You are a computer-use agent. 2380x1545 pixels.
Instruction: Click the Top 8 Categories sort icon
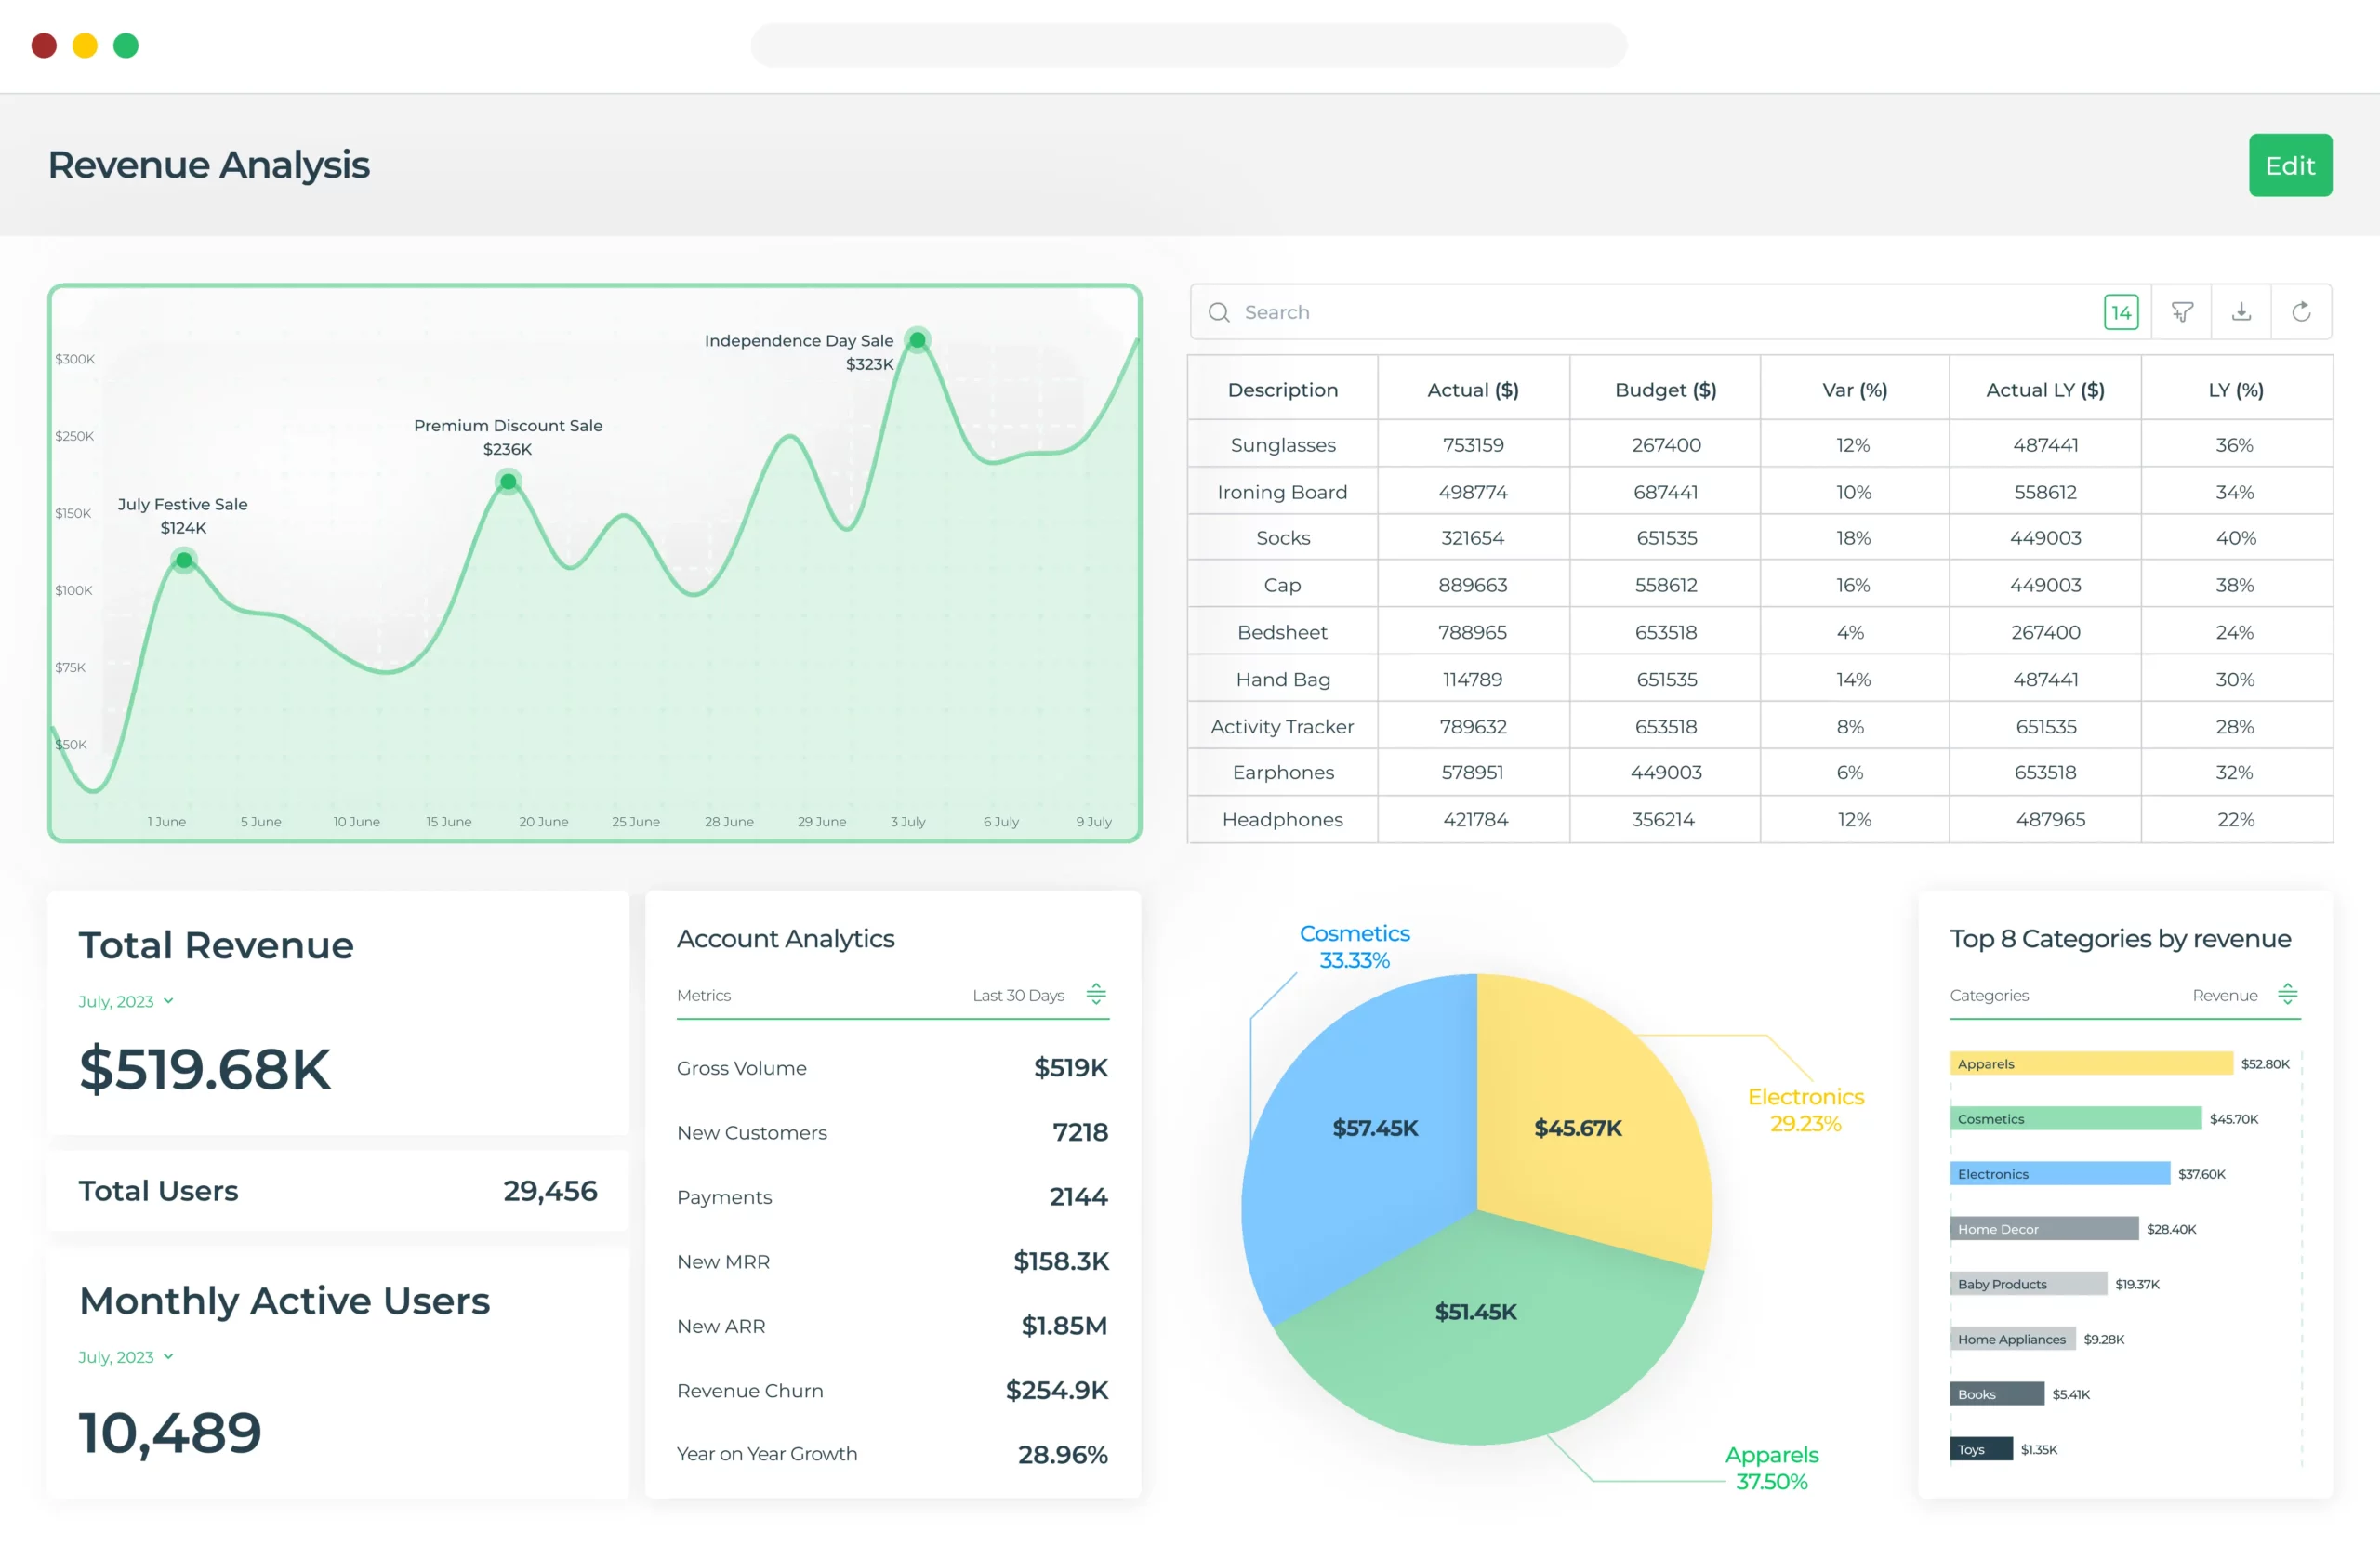pos(2287,994)
